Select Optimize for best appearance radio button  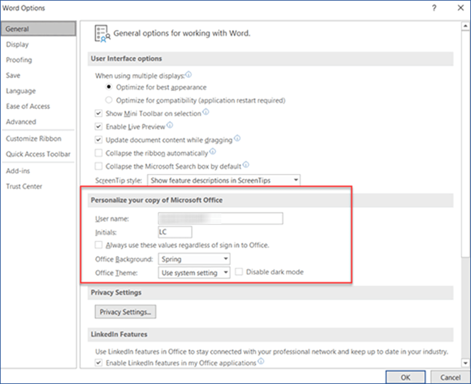109,87
